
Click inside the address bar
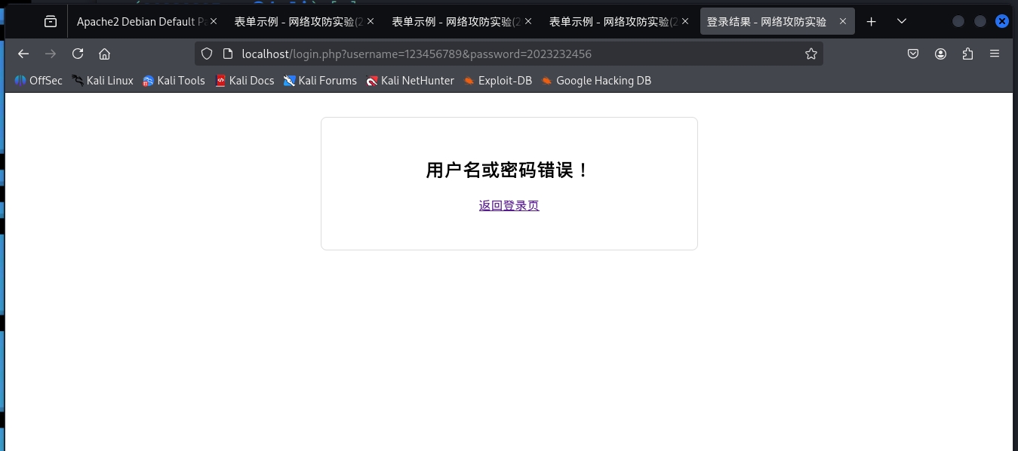pyautogui.click(x=453, y=54)
